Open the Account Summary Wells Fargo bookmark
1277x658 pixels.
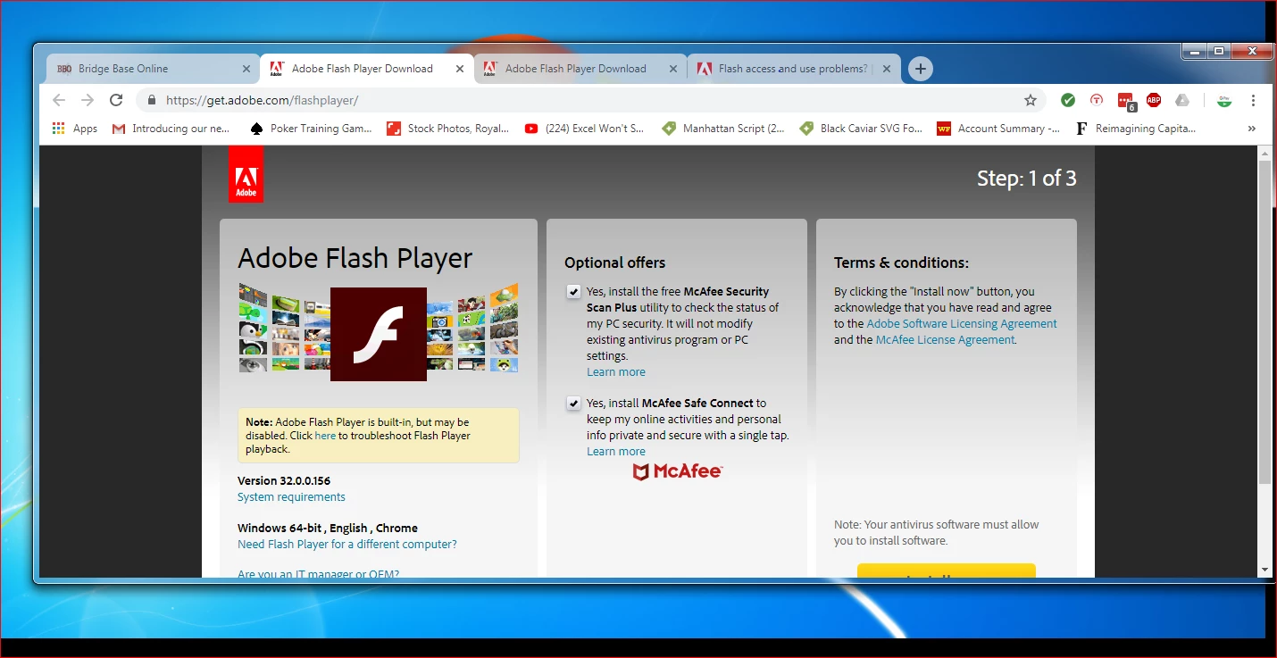click(997, 129)
